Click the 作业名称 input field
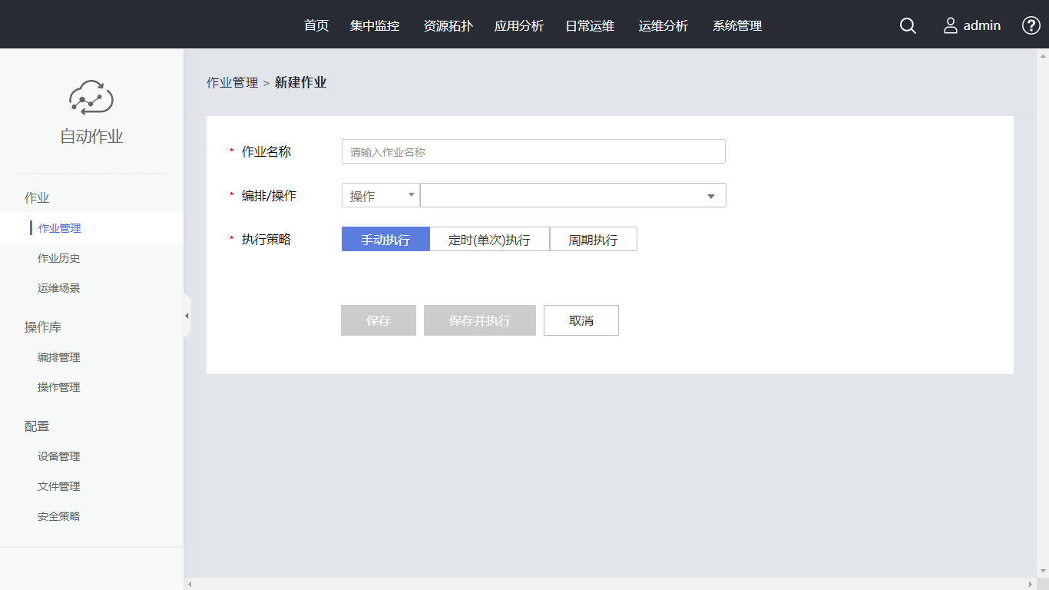The height and width of the screenshot is (590, 1049). (533, 152)
